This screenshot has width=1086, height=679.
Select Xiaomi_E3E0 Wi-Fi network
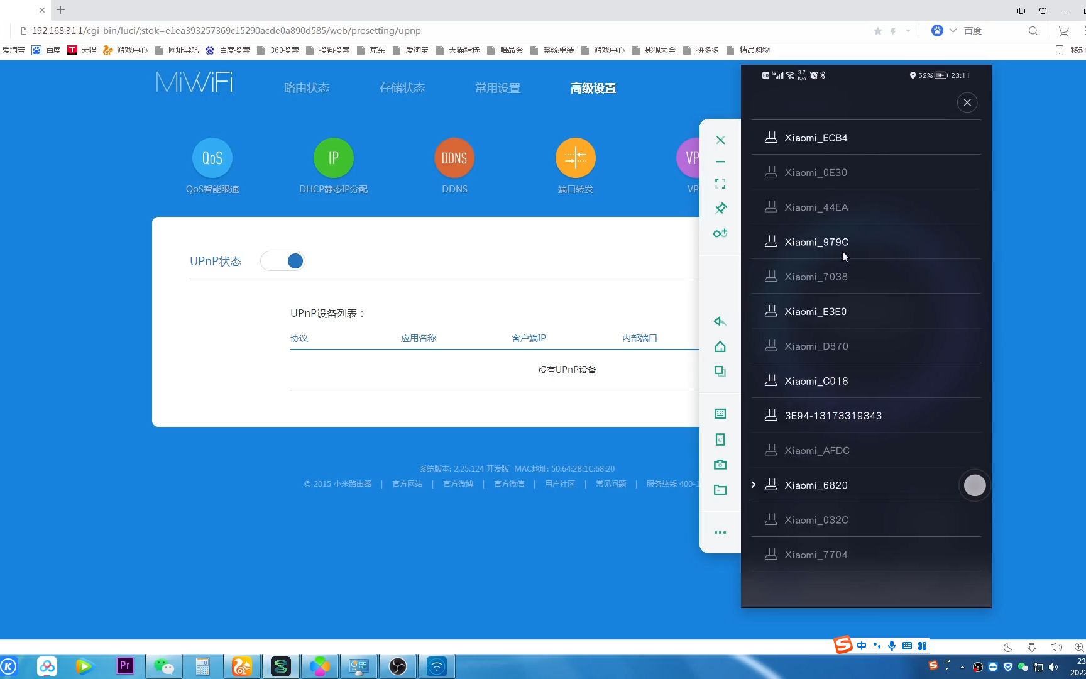click(866, 311)
